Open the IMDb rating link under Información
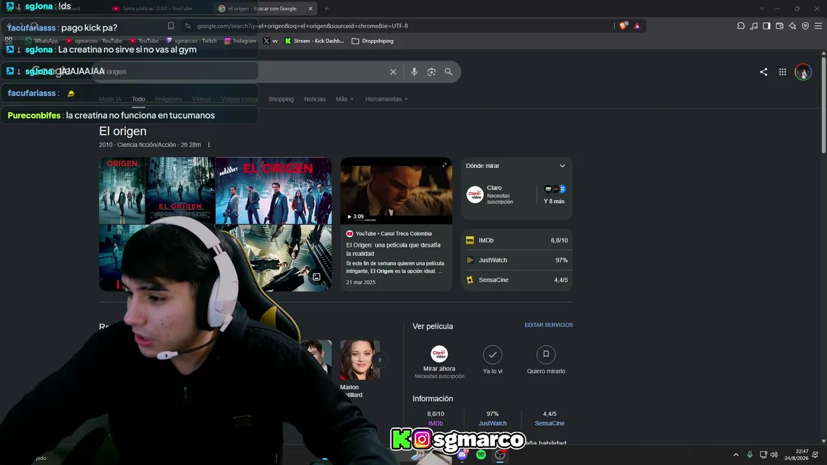This screenshot has height=465, width=827. (435, 424)
